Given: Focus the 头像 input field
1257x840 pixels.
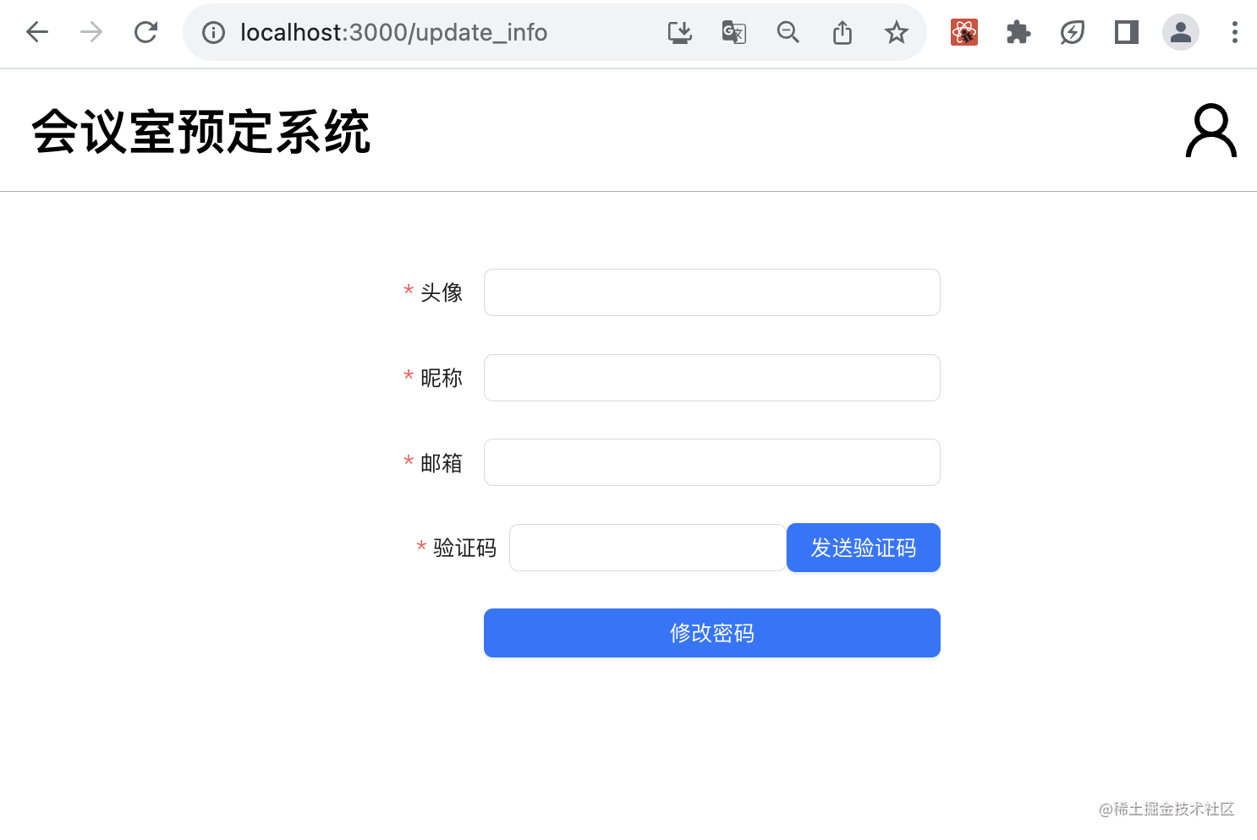Looking at the screenshot, I should pos(712,292).
